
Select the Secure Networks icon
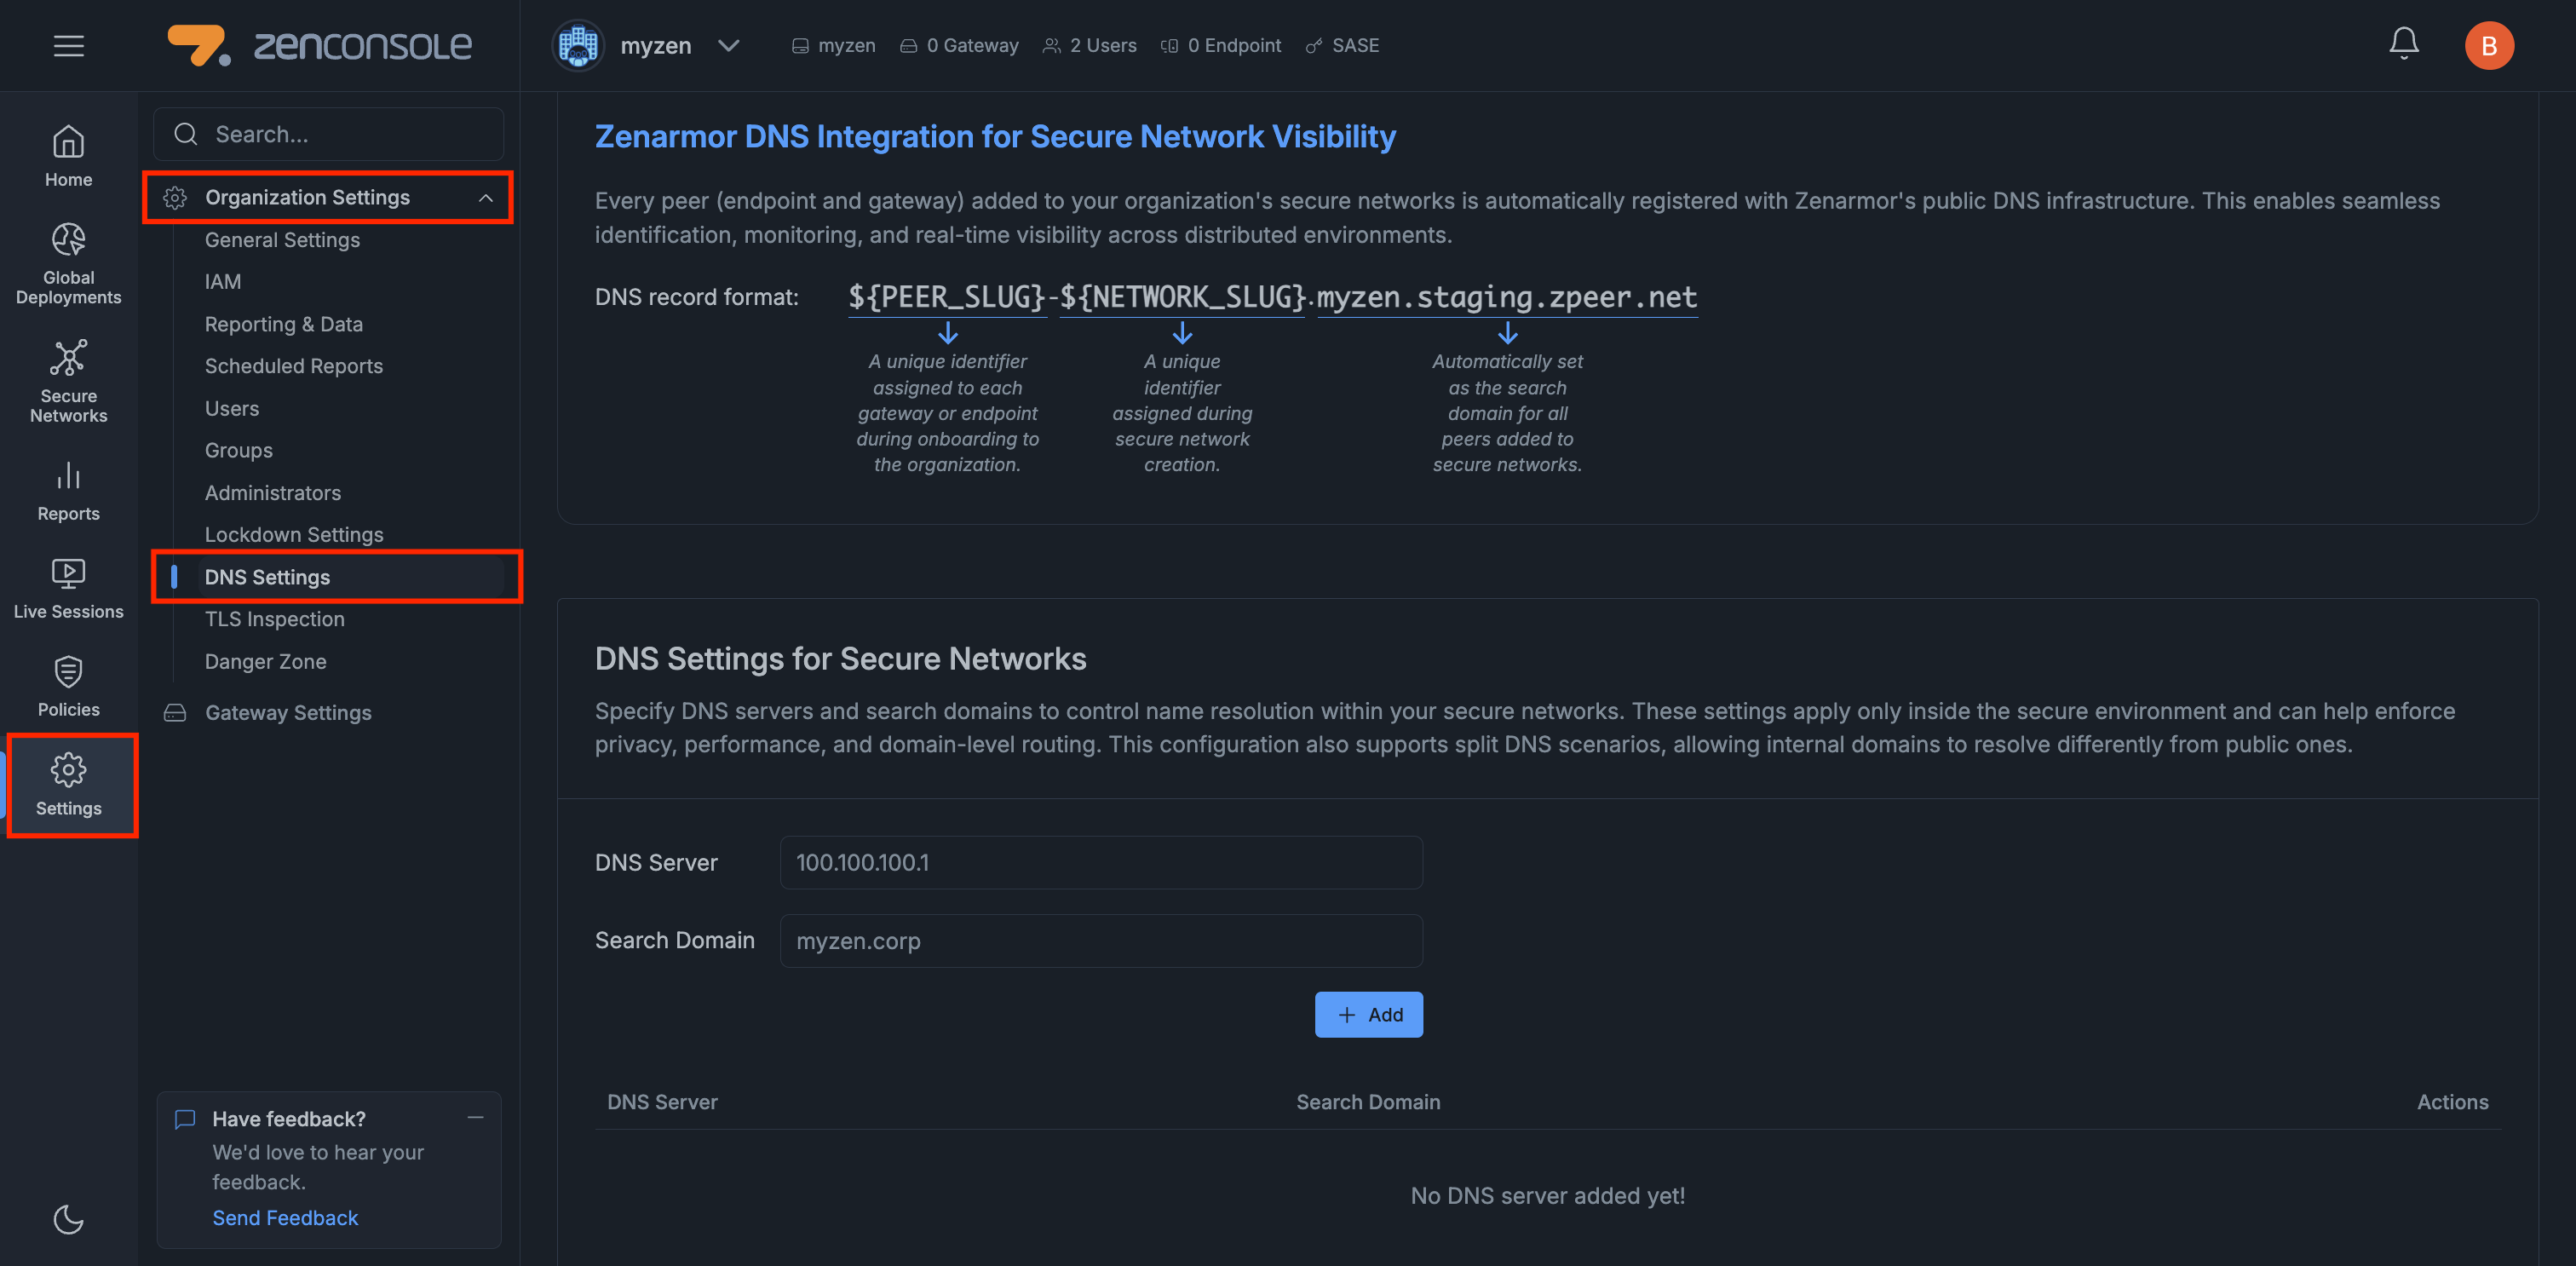68,380
